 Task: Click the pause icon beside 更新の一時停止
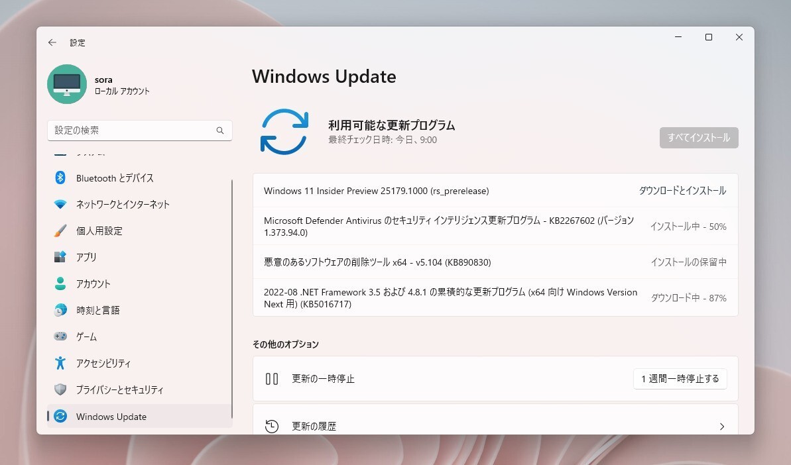(272, 379)
